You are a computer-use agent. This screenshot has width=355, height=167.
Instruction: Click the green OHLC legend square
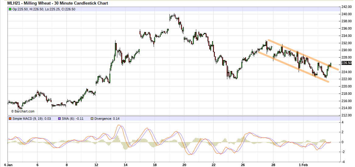click(x=10, y=9)
